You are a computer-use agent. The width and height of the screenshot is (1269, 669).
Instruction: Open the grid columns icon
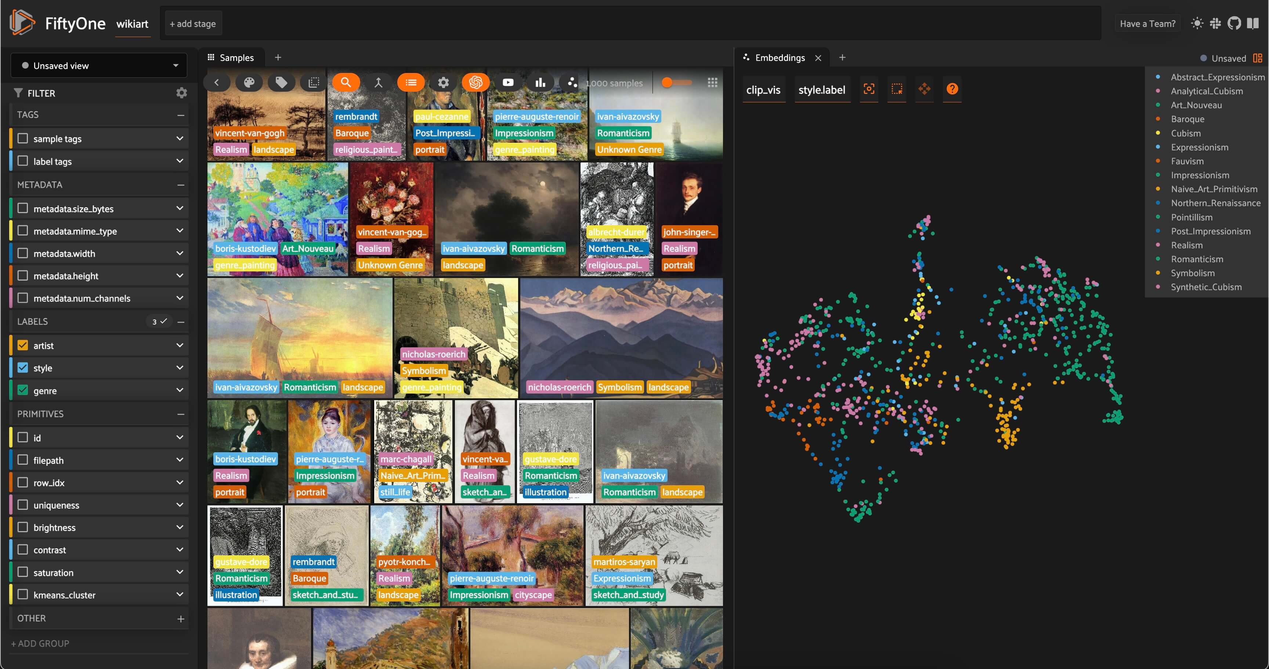(712, 83)
